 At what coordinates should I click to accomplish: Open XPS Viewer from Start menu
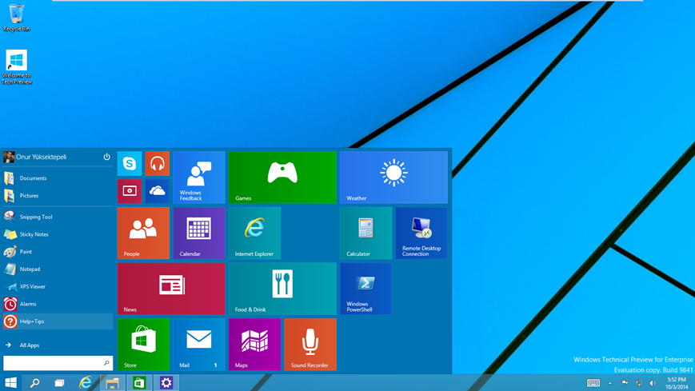pyautogui.click(x=58, y=286)
